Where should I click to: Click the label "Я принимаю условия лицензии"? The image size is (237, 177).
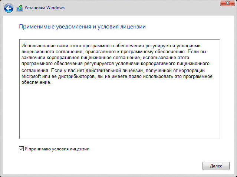[57, 149]
